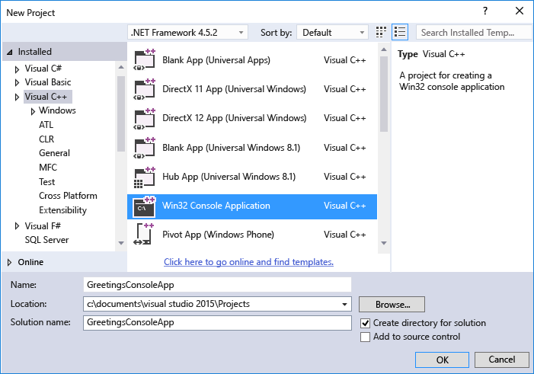Image resolution: width=534 pixels, height=374 pixels.
Task: Click the project Name field
Action: [217, 285]
